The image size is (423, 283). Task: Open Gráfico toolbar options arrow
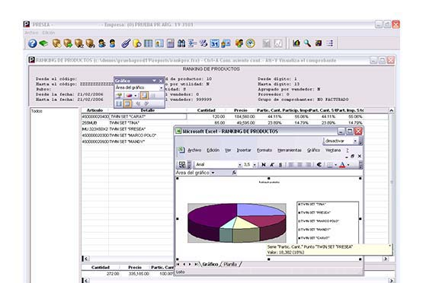154,81
